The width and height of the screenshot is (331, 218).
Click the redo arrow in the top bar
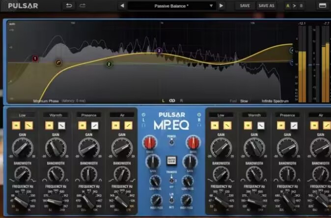(83, 6)
